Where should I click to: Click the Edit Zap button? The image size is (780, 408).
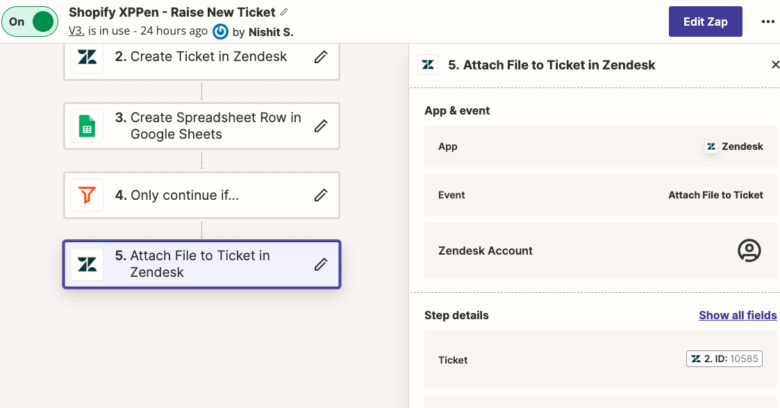(x=706, y=22)
